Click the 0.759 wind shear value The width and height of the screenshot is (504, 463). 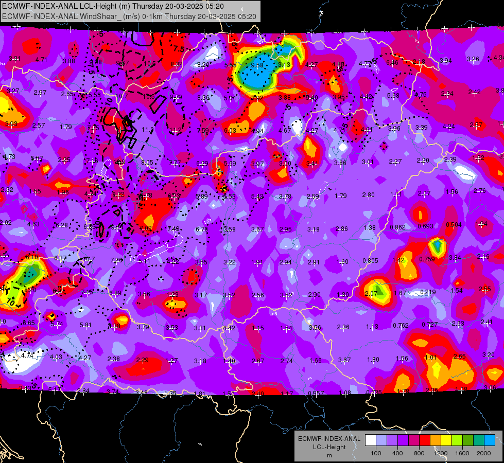[x=427, y=259]
